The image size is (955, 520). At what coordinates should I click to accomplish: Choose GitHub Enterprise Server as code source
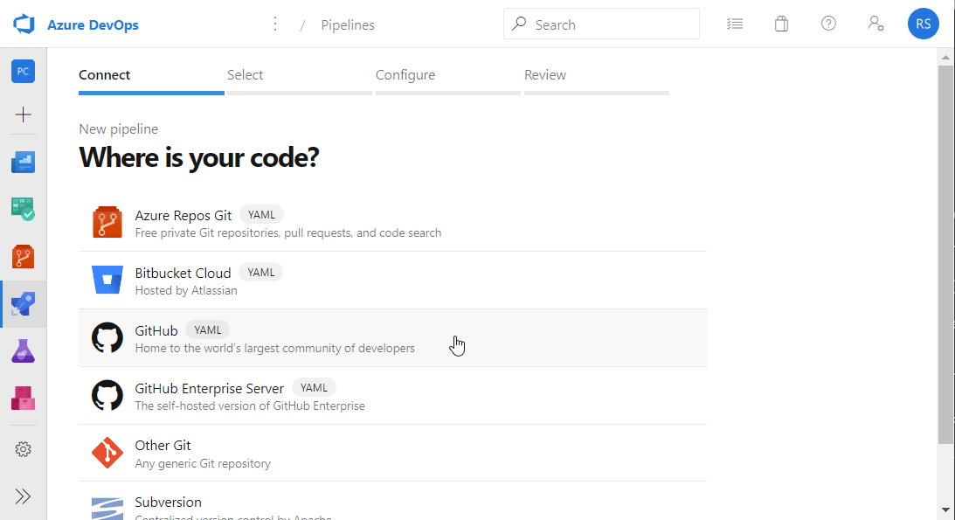(393, 396)
